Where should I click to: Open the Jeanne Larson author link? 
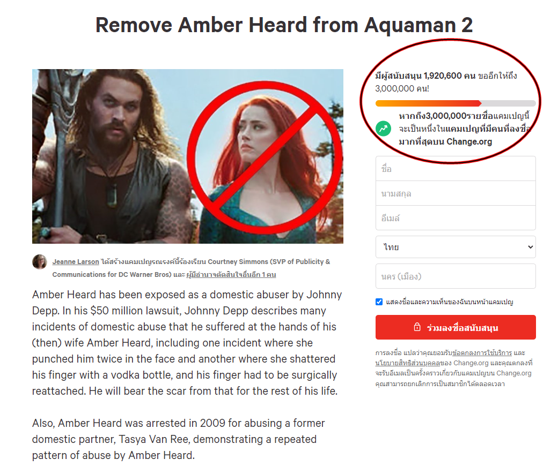point(76,262)
